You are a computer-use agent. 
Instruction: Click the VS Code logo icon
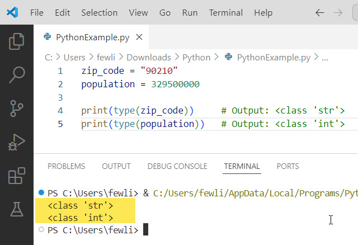(x=12, y=12)
